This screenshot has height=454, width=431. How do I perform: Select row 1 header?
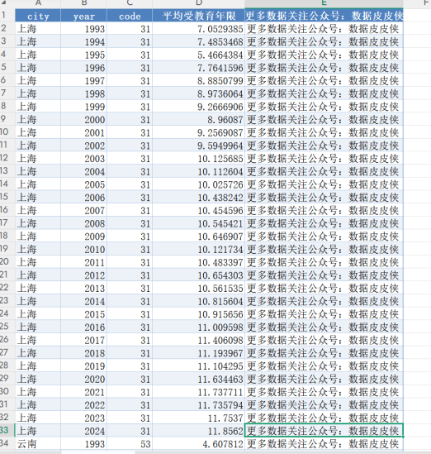pos(6,15)
